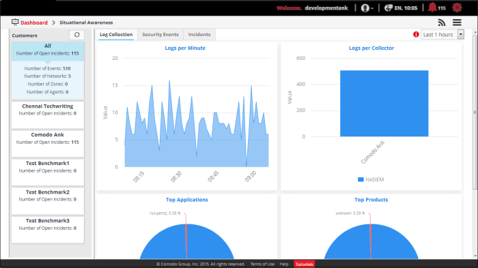
Task: Click the Top Applications title
Action: (187, 200)
